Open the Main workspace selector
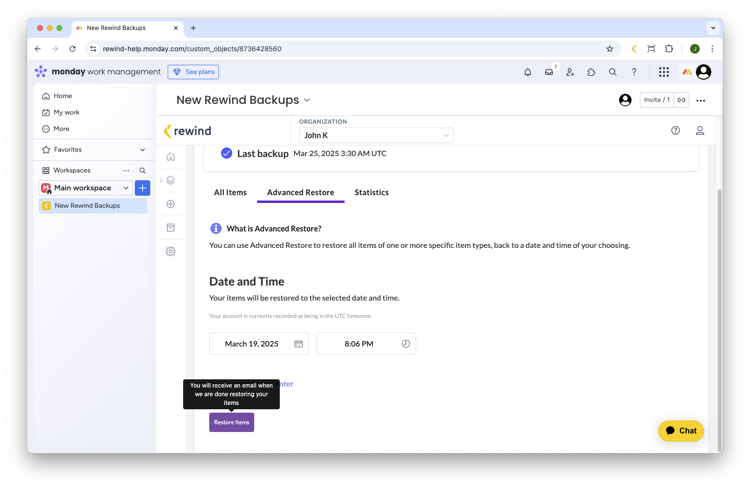The image size is (750, 489). (86, 188)
